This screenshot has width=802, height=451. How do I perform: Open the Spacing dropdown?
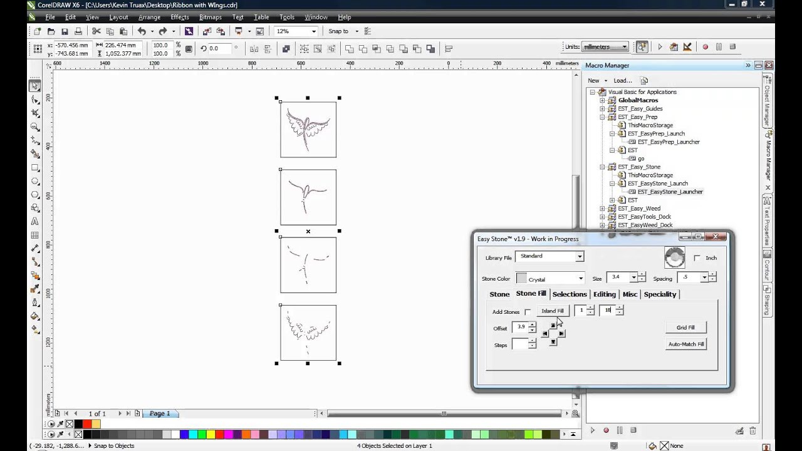click(704, 277)
